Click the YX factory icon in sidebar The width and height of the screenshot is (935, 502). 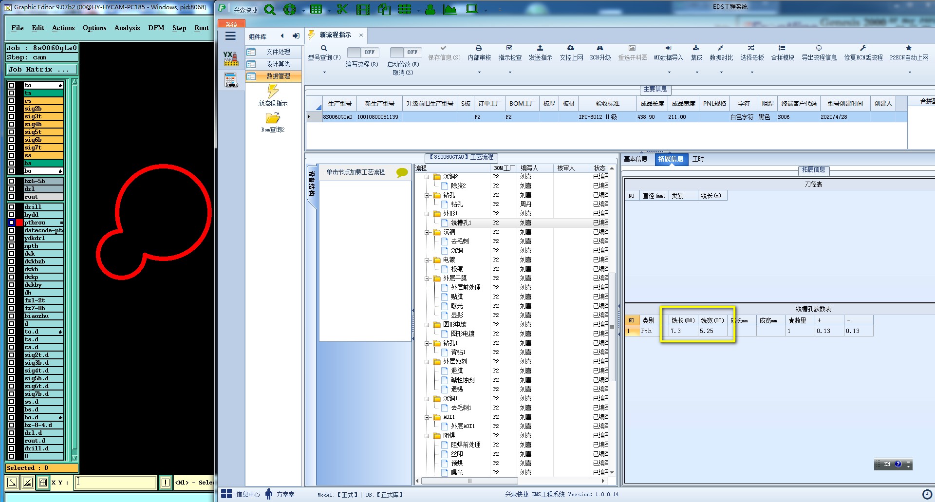click(x=230, y=58)
